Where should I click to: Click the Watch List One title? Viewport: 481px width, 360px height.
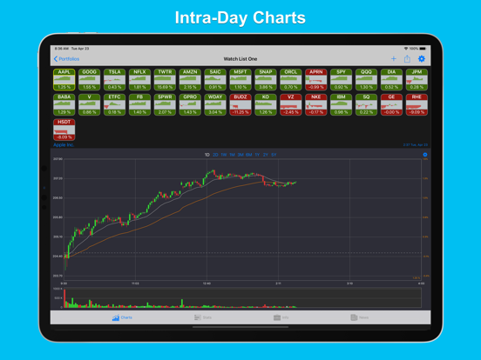click(x=240, y=59)
